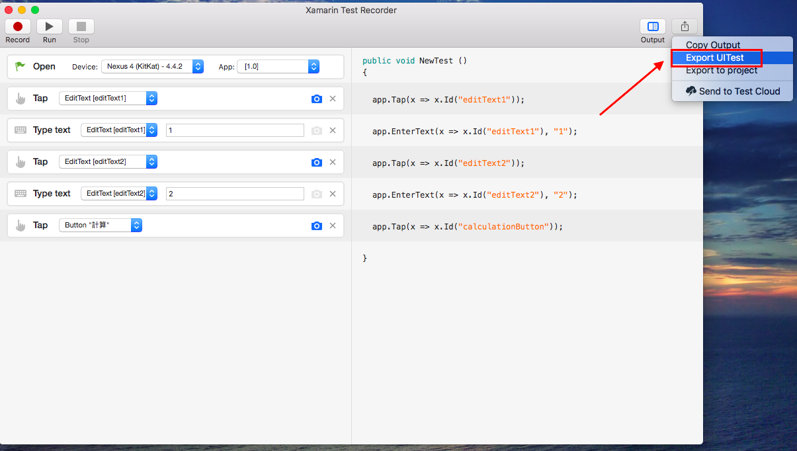797x451 pixels.
Task: Remove the Tap editText2 step
Action: point(333,162)
